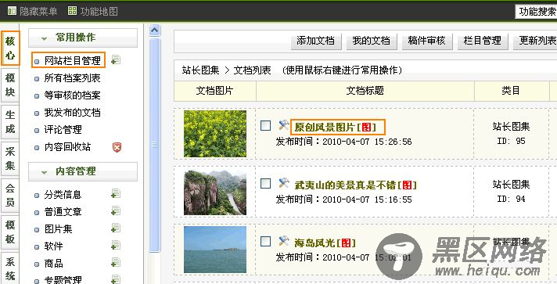The height and width of the screenshot is (284, 557).
Task: Open 内容回收站 in the menu
Action: pyautogui.click(x=68, y=147)
